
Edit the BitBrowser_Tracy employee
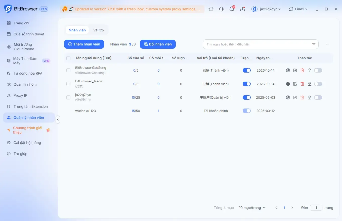tap(295, 84)
